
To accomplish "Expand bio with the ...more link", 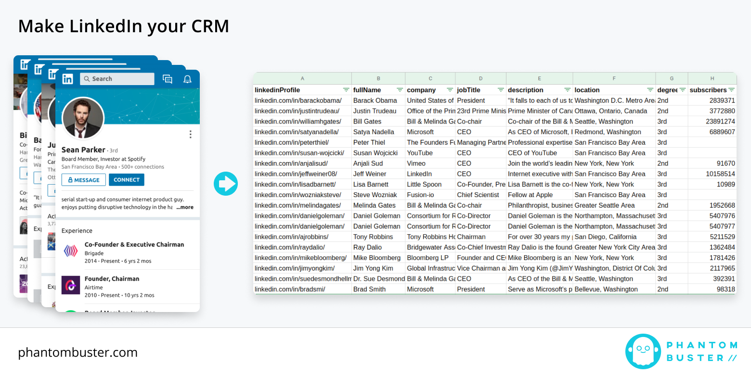I will 185,207.
